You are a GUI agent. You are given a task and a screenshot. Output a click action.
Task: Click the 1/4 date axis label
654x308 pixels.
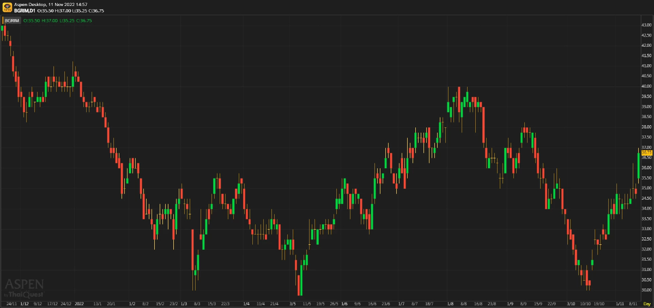[x=246, y=303]
